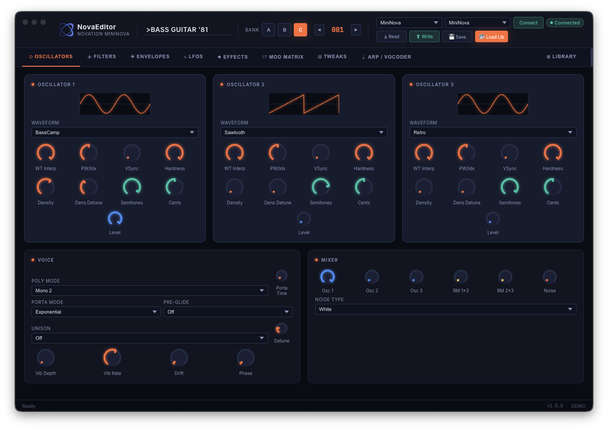Open the second MiniNova MIDI port dropdown
The image size is (608, 430).
click(x=478, y=23)
